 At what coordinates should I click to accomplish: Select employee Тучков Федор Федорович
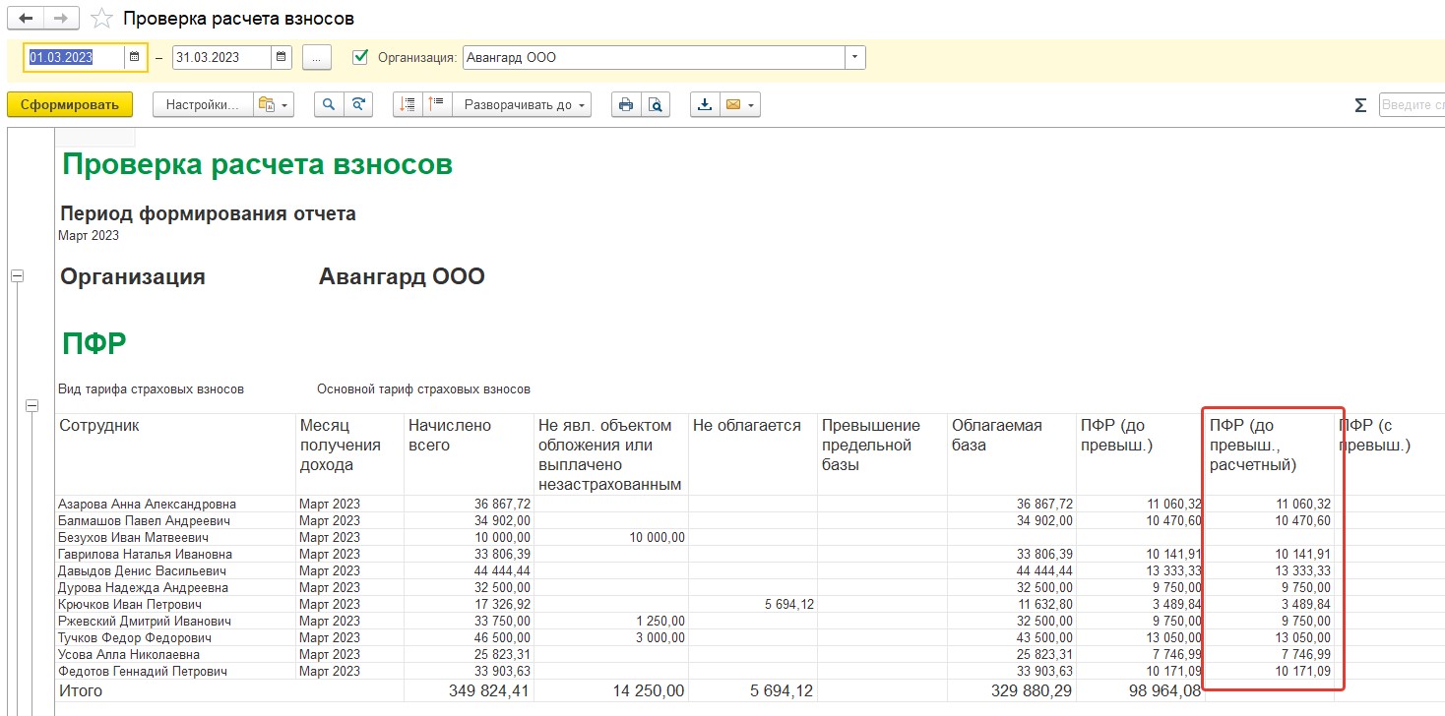click(134, 637)
